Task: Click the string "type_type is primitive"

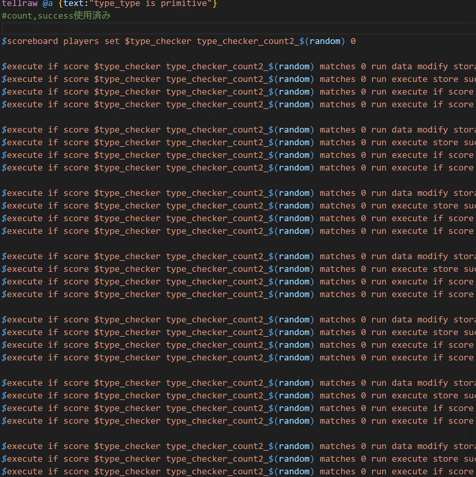Action: 151,3
